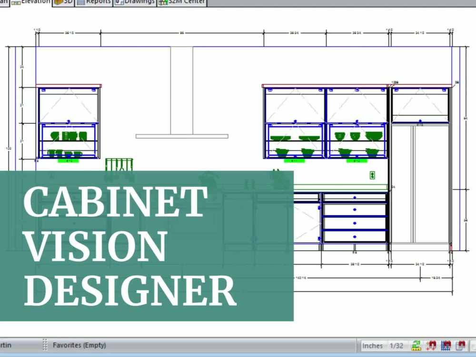
Task: Select the wall cabinet next to refrigerator unit
Action: coord(357,123)
